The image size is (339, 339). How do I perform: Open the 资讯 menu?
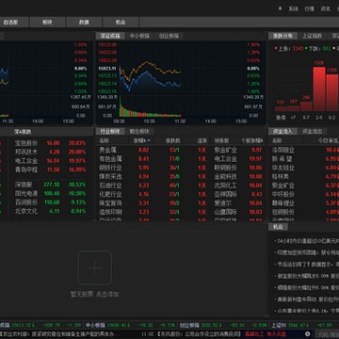click(x=325, y=8)
